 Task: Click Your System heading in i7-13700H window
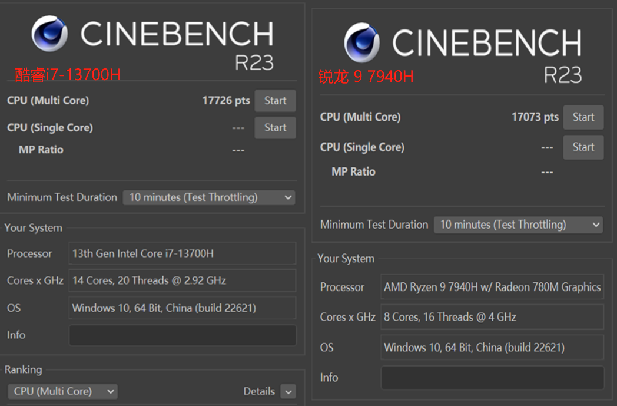coord(34,228)
